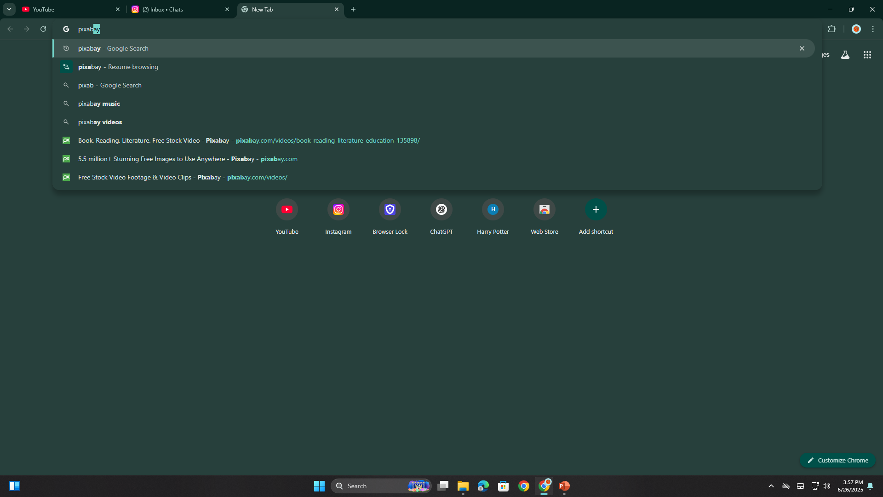Select 'pixabay - Google Search' suggestion

pyautogui.click(x=433, y=48)
